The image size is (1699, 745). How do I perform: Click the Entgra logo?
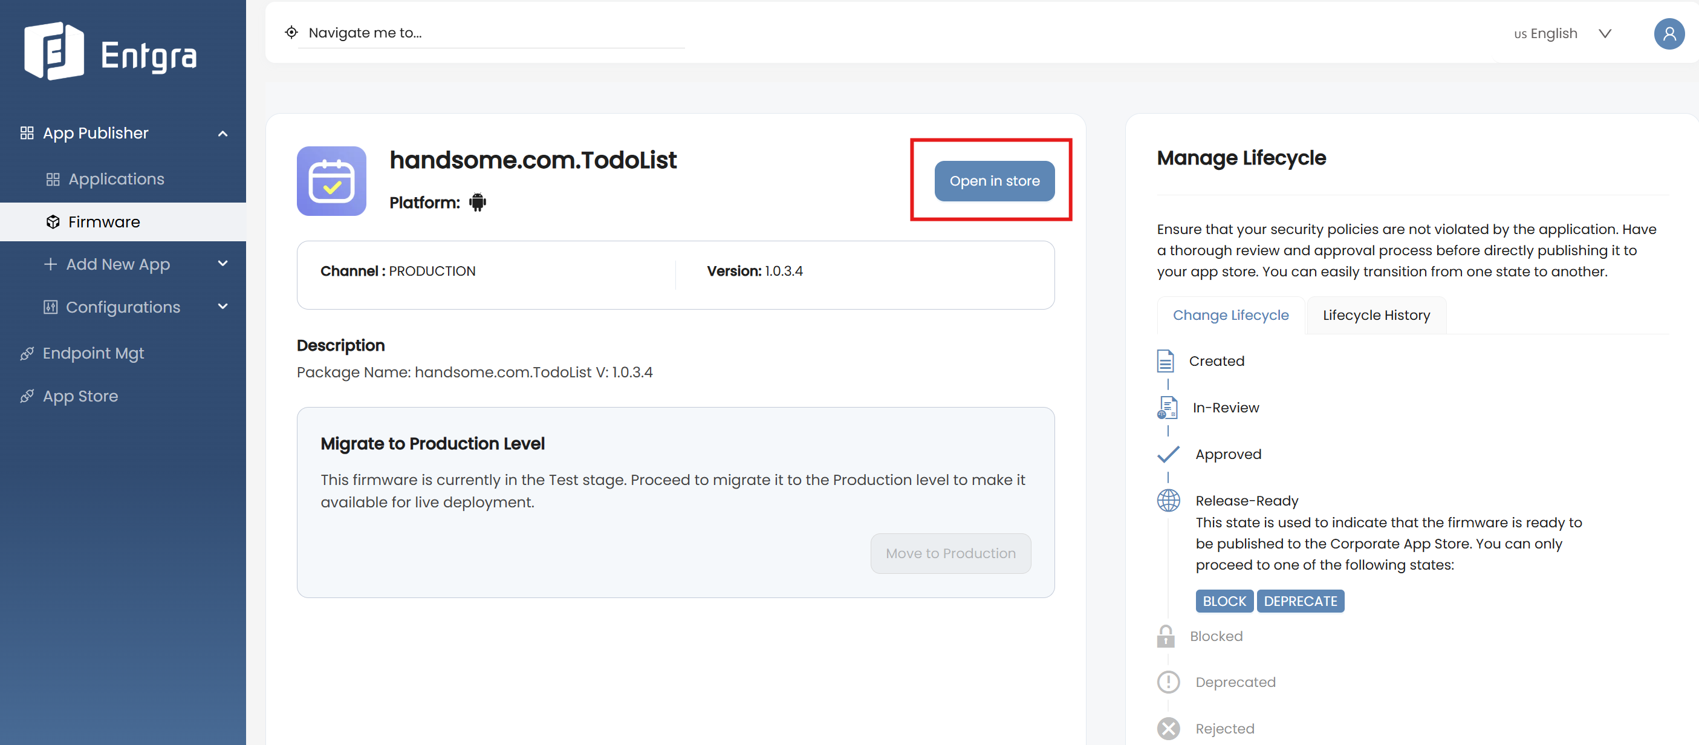click(x=110, y=51)
